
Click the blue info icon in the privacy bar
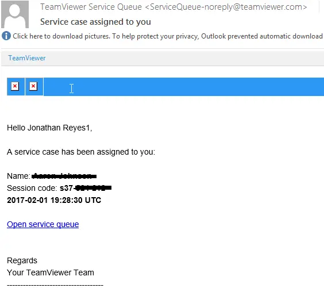click(6, 36)
